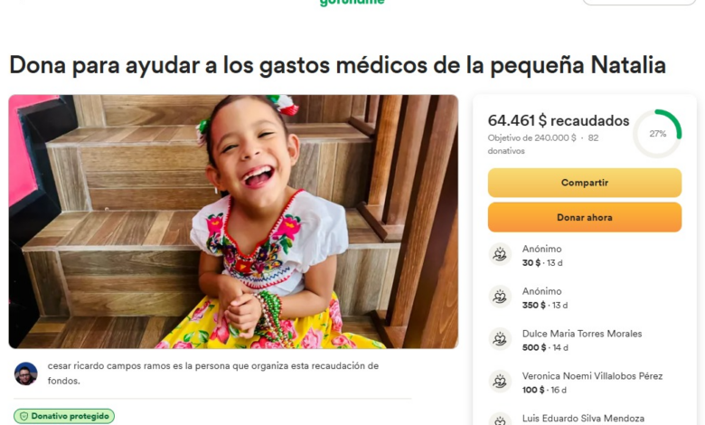Click the donation icon beside Luis Eduardo Silva
This screenshot has height=425, width=705.
500,420
